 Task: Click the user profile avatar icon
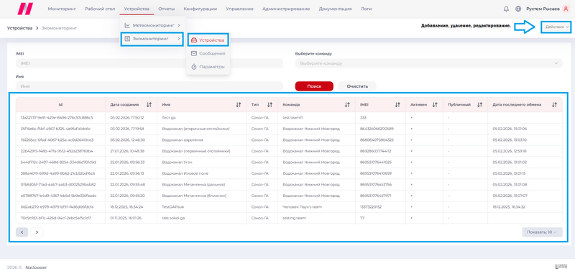coord(565,9)
